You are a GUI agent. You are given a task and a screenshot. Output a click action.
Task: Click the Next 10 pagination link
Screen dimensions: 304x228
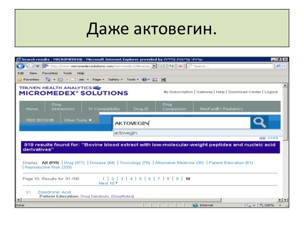click(x=108, y=183)
